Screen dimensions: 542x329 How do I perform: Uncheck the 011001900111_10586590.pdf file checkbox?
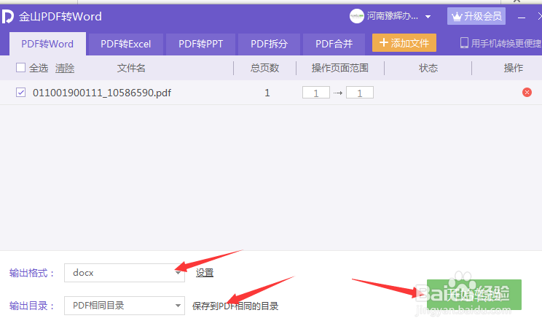[x=20, y=93]
